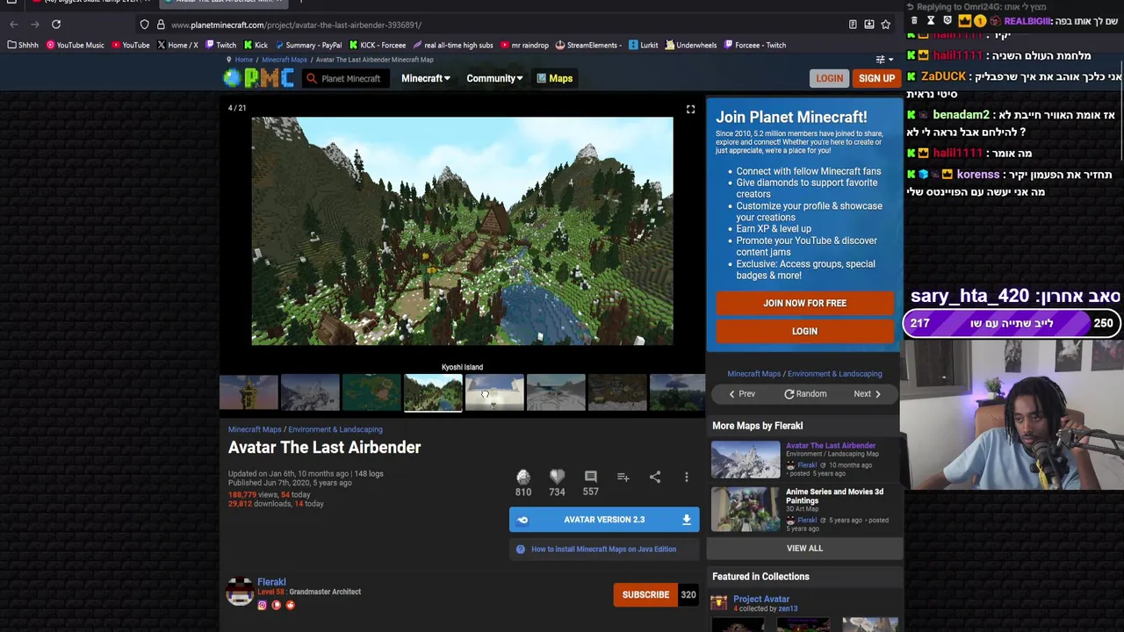The height and width of the screenshot is (632, 1124).
Task: Open the comments icon showing 557
Action: point(590,477)
